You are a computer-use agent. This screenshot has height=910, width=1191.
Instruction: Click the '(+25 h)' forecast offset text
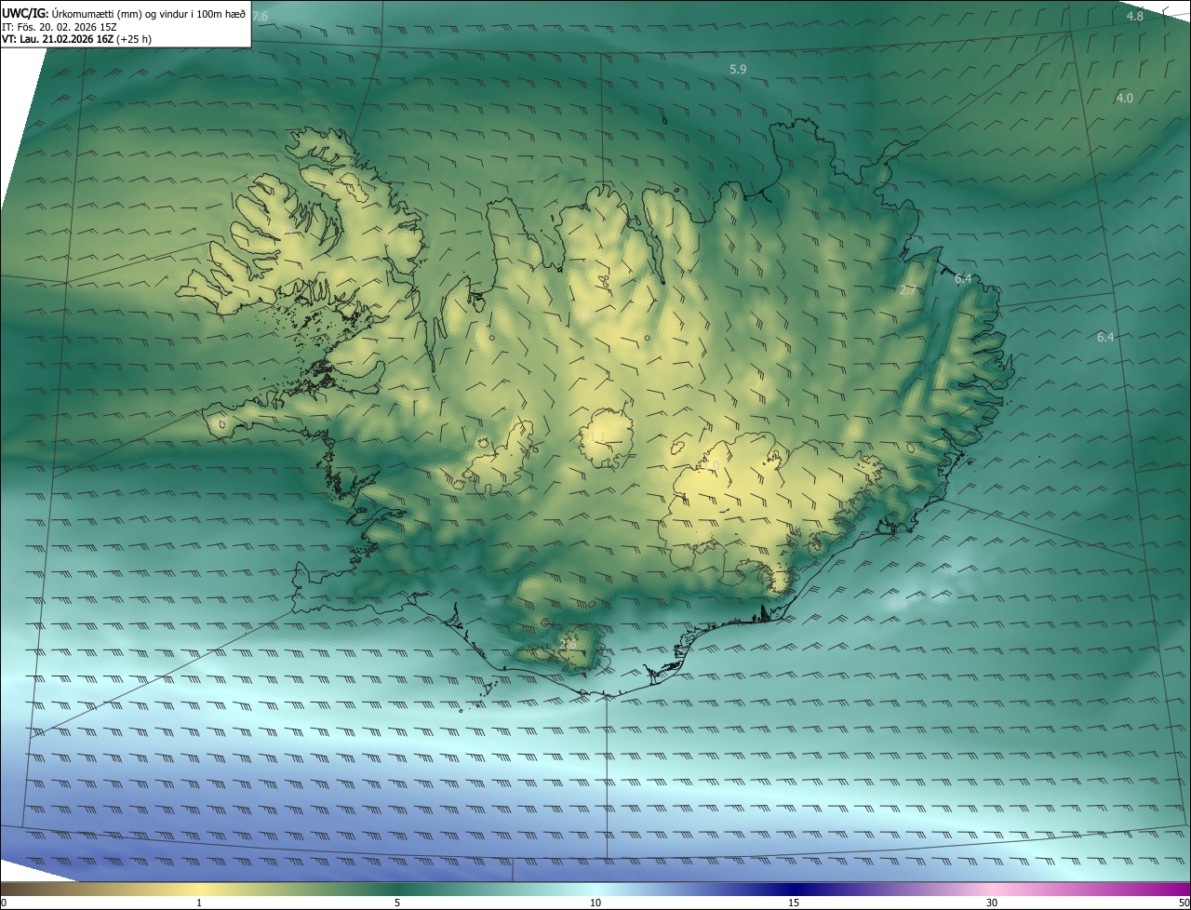coord(134,39)
